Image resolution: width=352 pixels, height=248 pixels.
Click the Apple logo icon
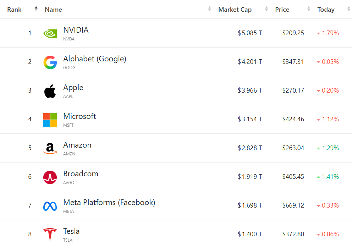[50, 91]
